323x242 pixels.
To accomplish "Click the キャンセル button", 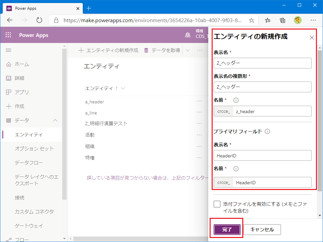I will click(x=262, y=230).
